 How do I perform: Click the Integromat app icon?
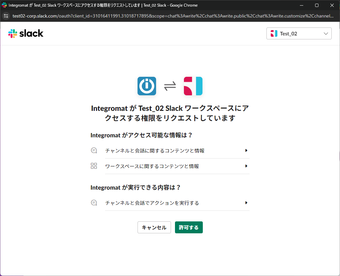click(147, 86)
